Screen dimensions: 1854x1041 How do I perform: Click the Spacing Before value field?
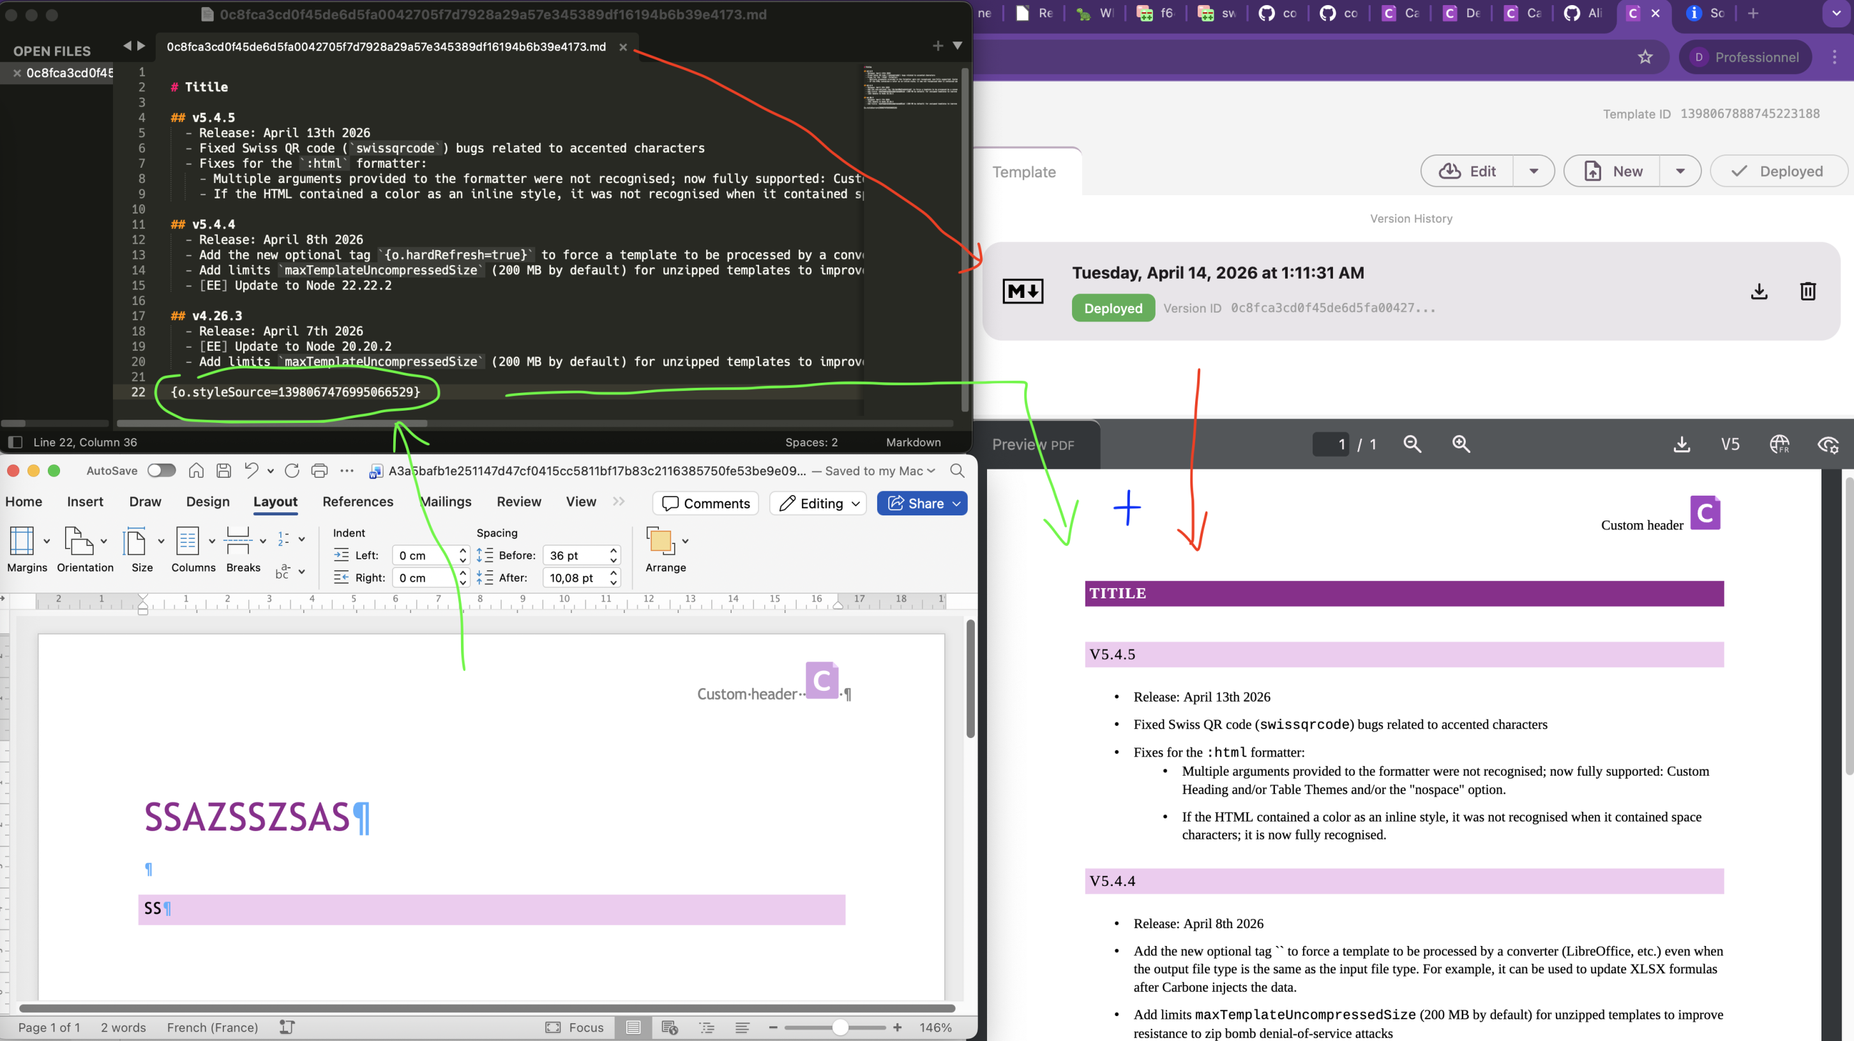pyautogui.click(x=575, y=555)
